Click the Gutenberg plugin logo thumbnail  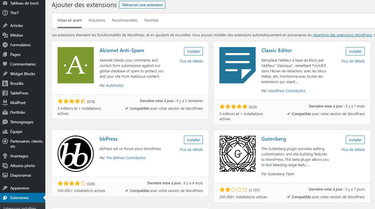pyautogui.click(x=238, y=154)
